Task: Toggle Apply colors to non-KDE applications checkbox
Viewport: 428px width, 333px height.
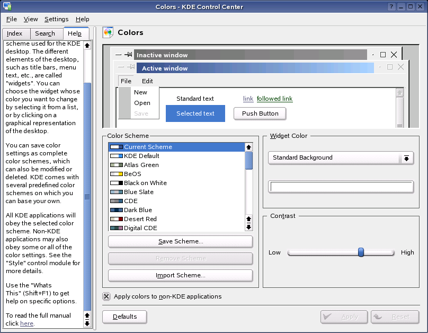Action: [x=106, y=296]
